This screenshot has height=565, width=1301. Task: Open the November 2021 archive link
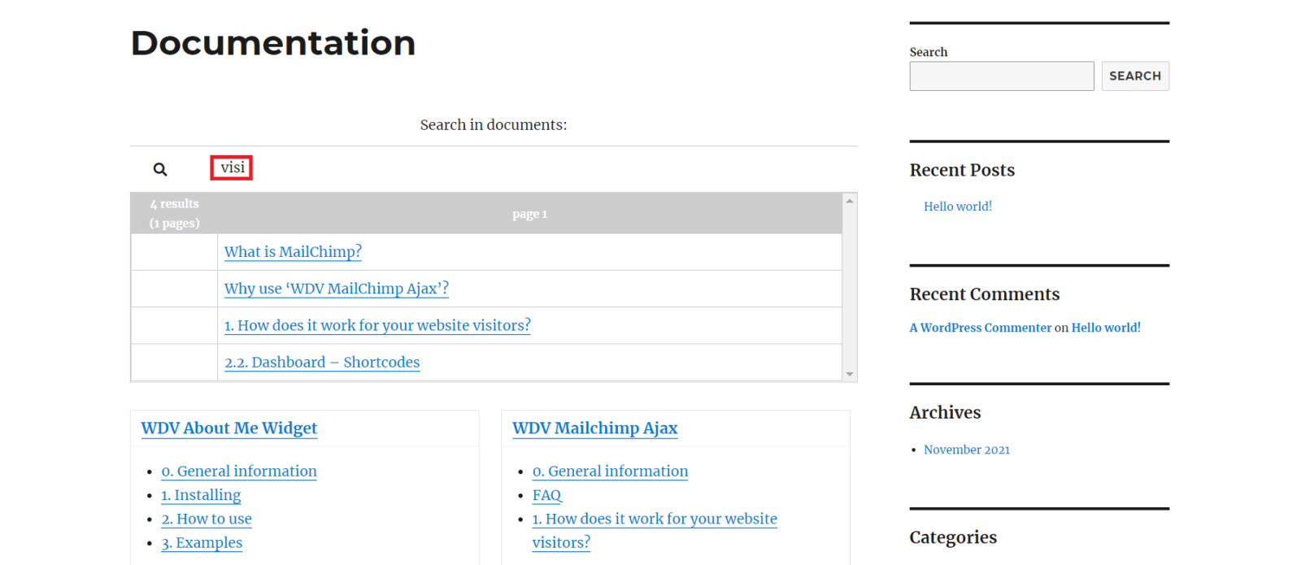[x=966, y=450]
